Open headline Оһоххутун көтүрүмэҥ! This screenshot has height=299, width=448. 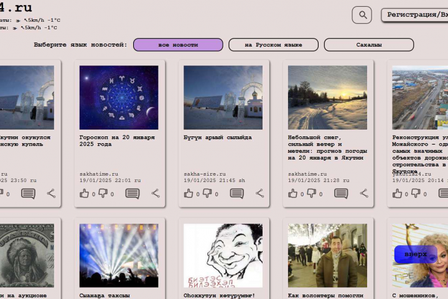(219, 295)
